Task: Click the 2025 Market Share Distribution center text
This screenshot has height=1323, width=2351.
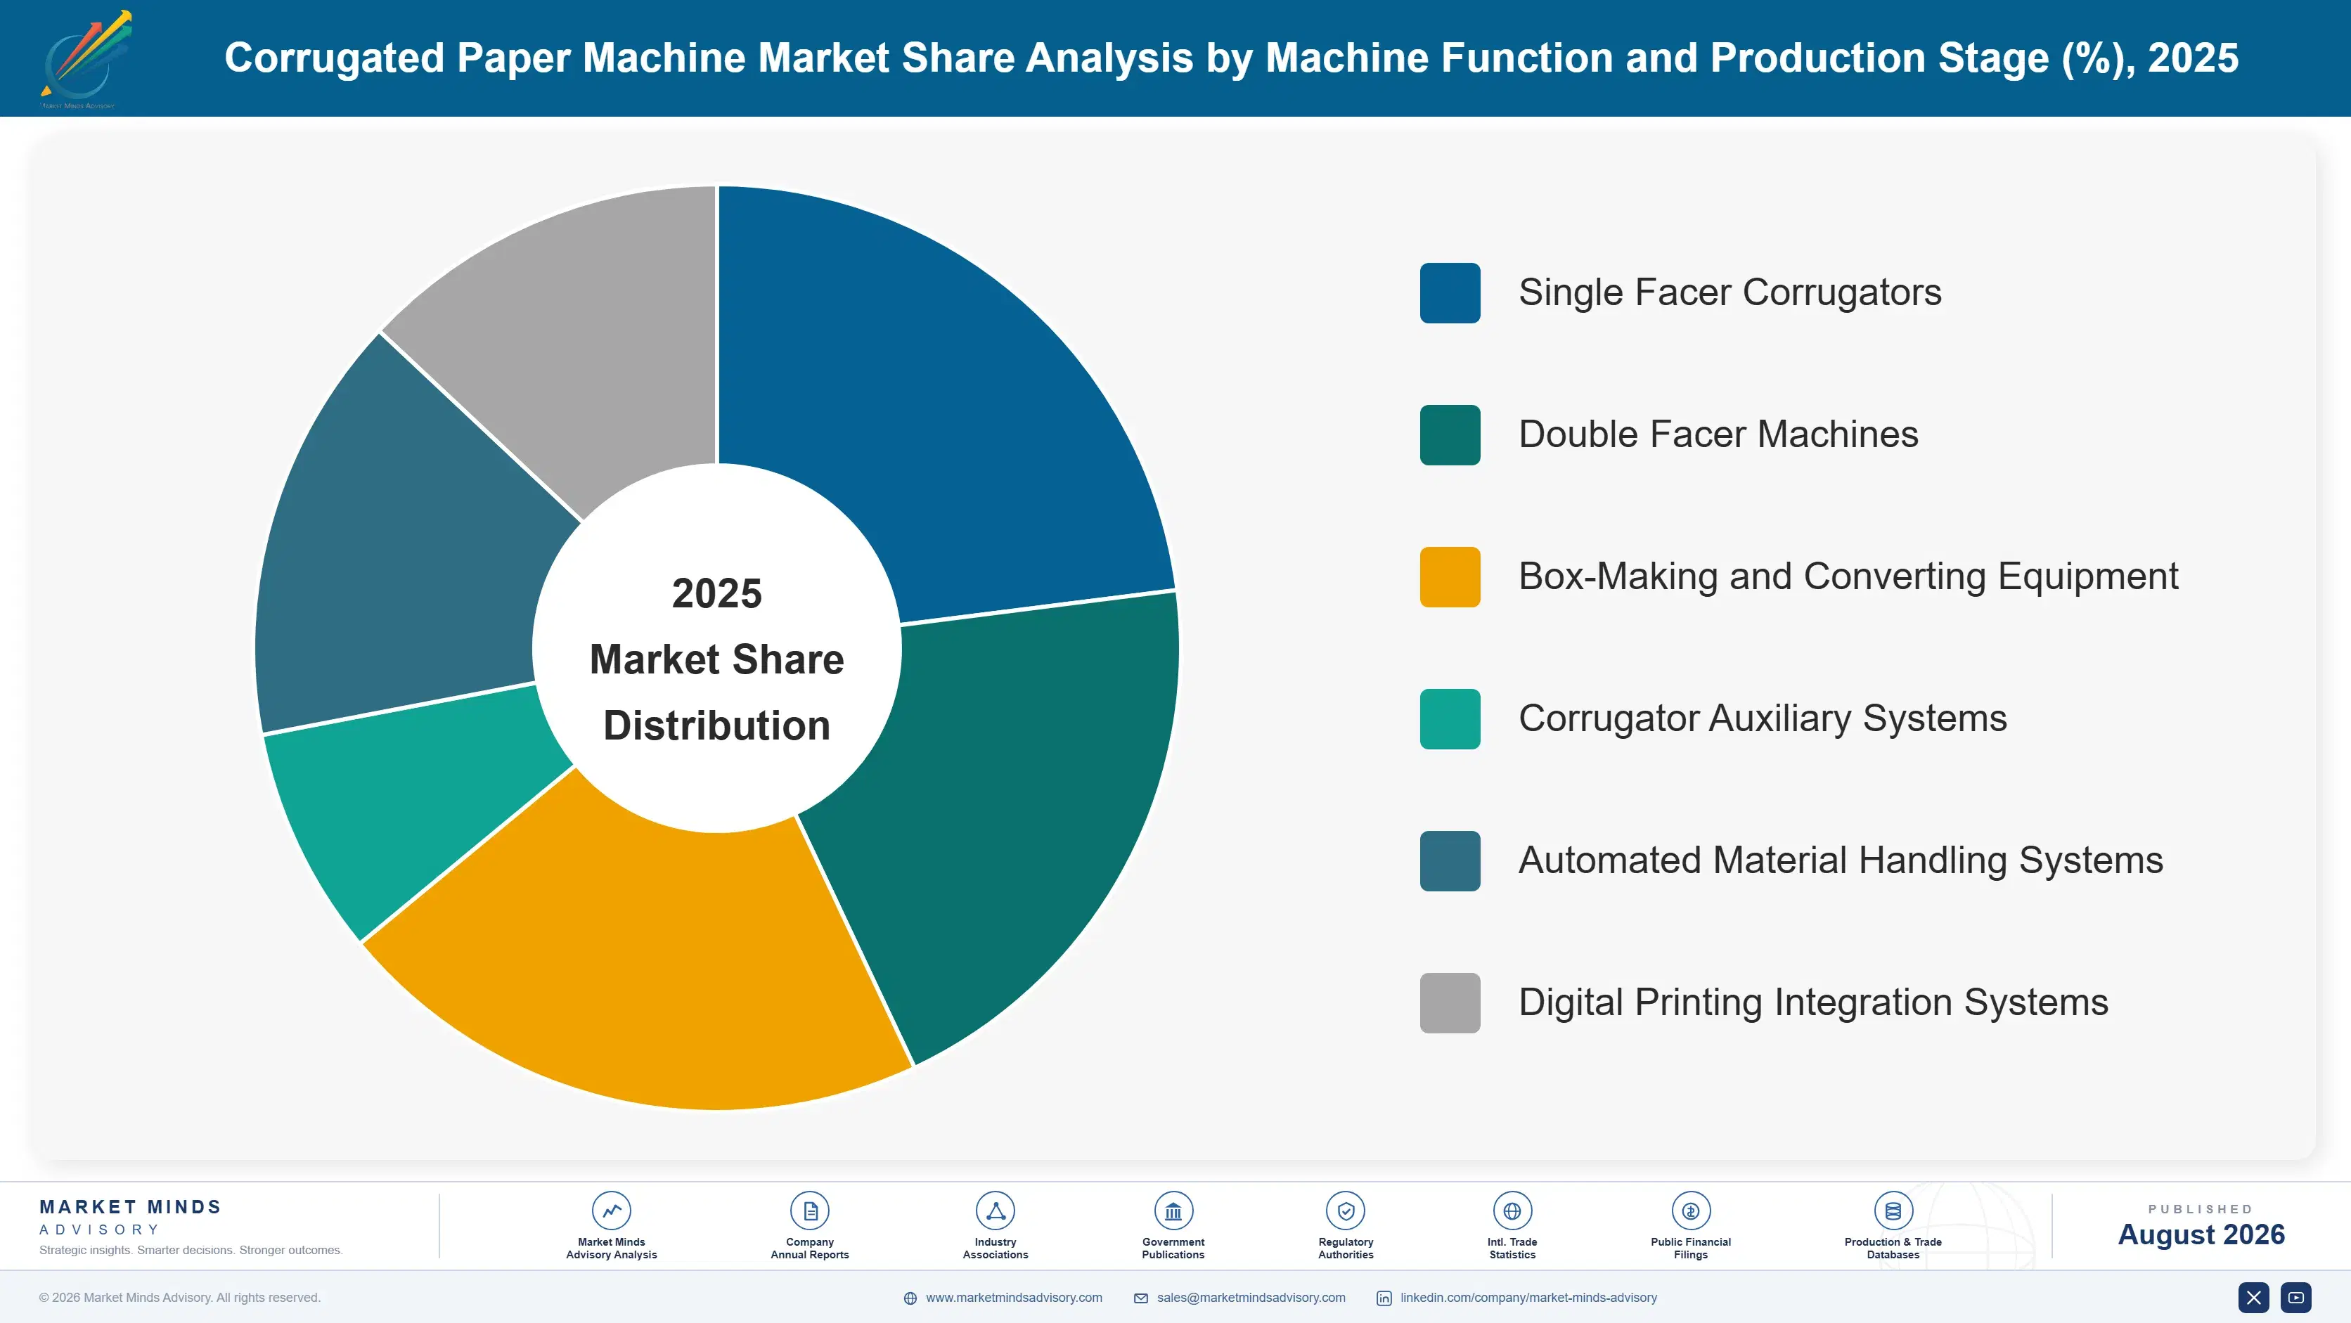Action: pos(717,659)
